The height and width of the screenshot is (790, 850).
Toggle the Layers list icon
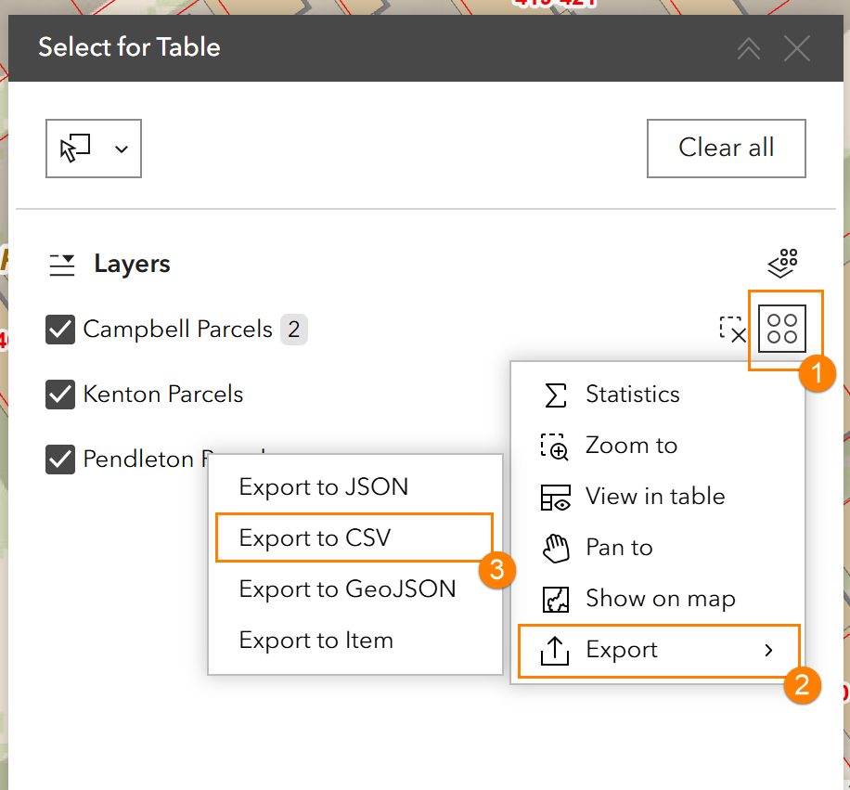62,265
